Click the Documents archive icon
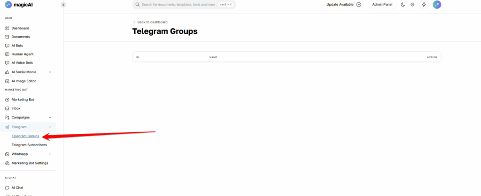 8,37
